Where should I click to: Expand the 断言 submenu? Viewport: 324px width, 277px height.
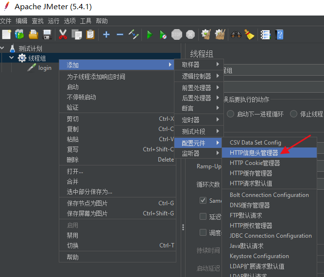pos(199,108)
